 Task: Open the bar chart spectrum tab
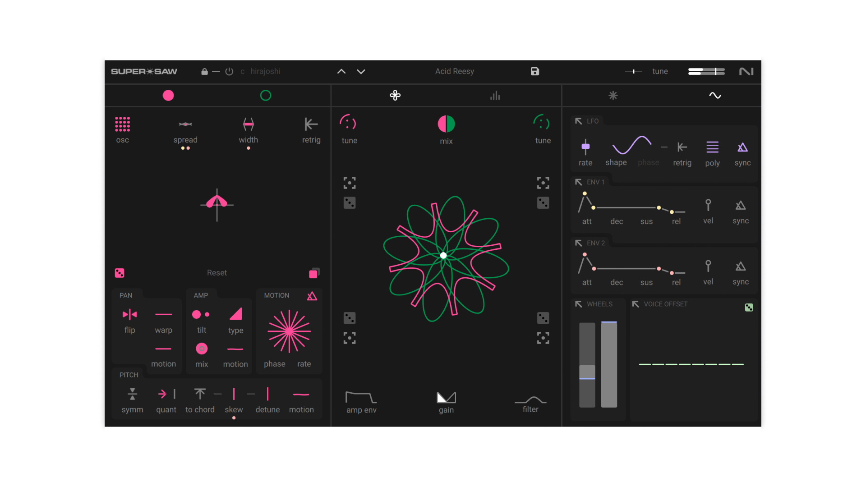(x=495, y=96)
